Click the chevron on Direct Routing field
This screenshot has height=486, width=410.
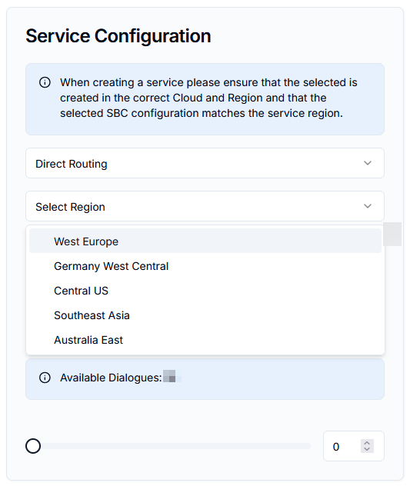368,163
